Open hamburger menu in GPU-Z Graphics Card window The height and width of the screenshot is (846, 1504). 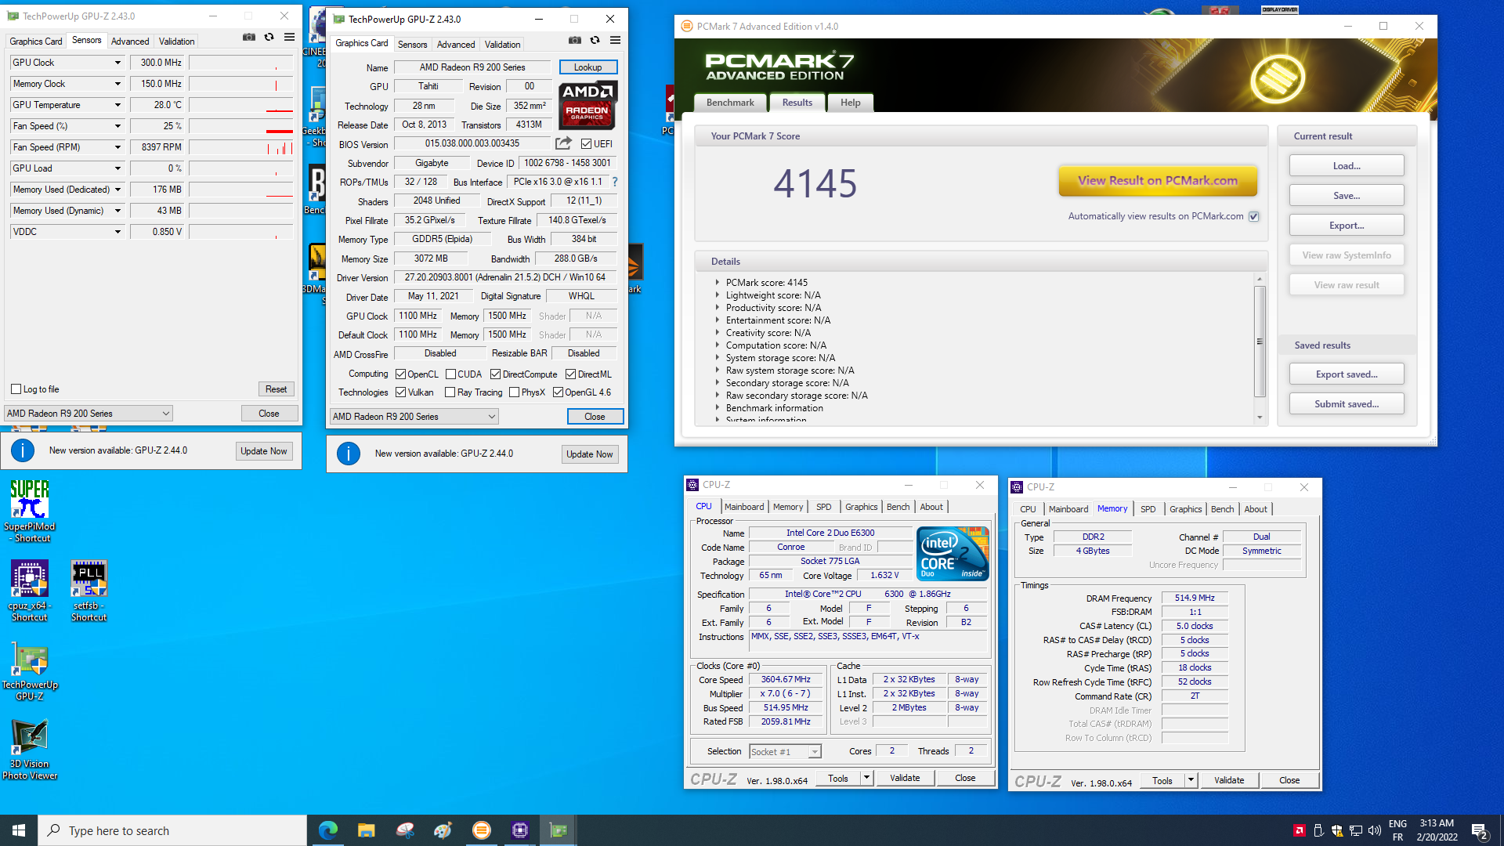click(x=615, y=40)
